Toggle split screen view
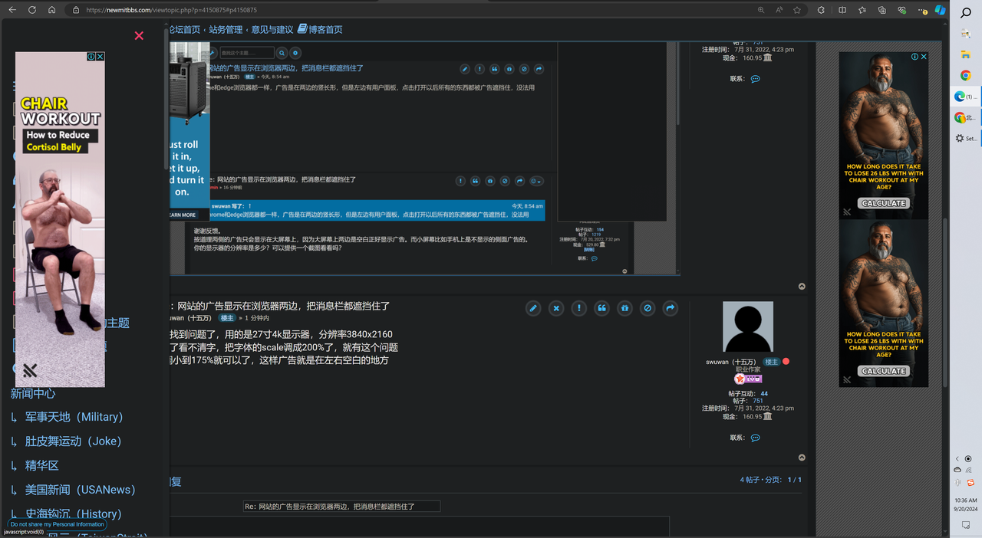 (842, 10)
